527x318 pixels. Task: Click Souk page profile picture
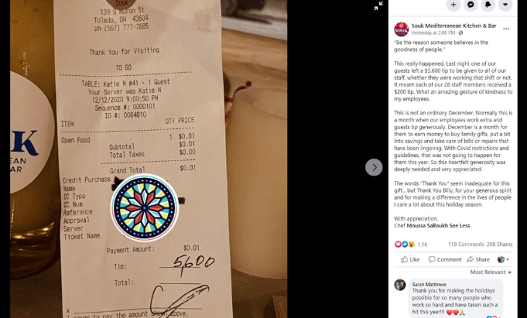[401, 29]
